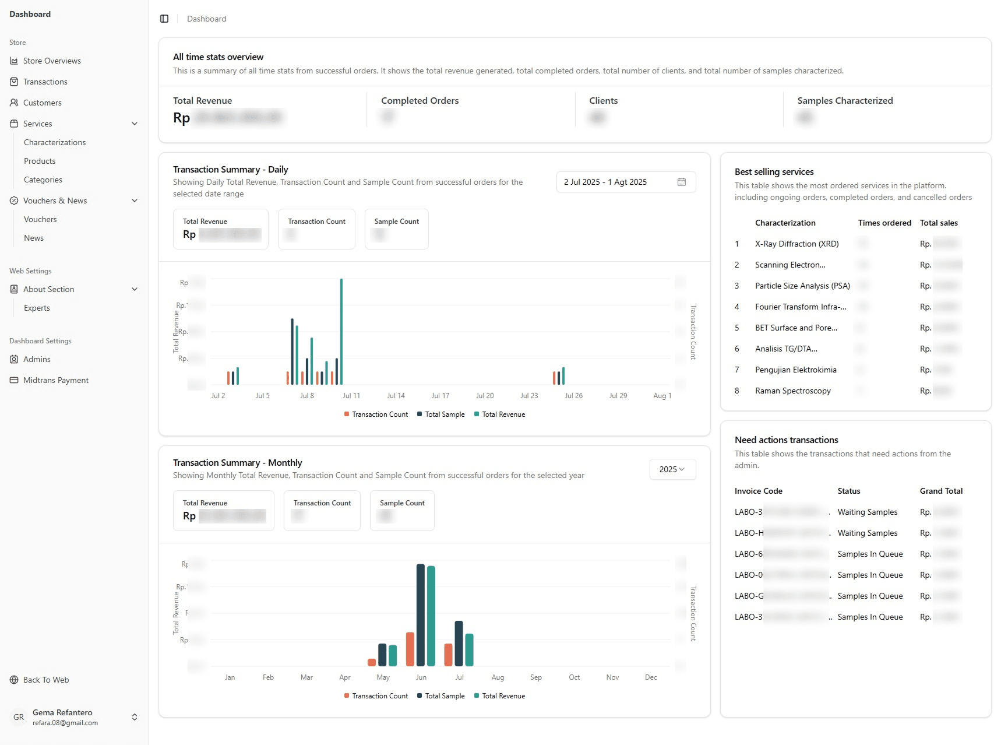This screenshot has width=1001, height=745.
Task: Collapse the Services menu chevron
Action: pos(135,124)
